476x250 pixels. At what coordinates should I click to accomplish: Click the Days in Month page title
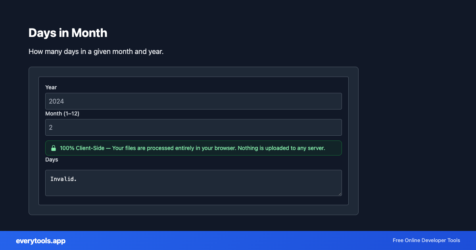pos(68,33)
